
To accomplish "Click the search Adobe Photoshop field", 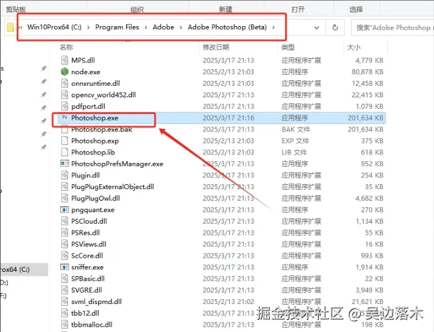I will 393,27.
